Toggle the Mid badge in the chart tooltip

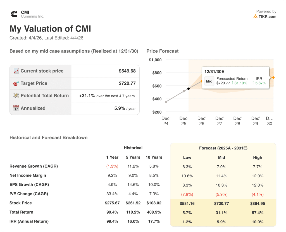click(x=209, y=81)
